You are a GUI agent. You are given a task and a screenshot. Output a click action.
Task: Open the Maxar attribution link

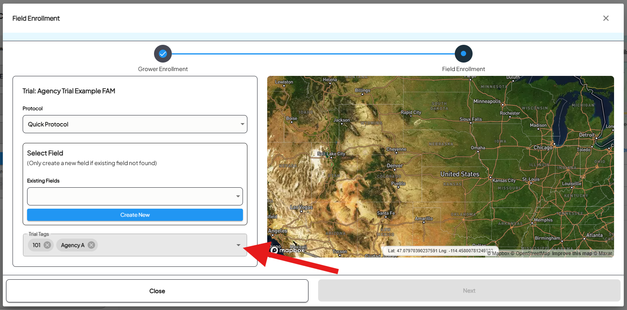click(x=603, y=253)
